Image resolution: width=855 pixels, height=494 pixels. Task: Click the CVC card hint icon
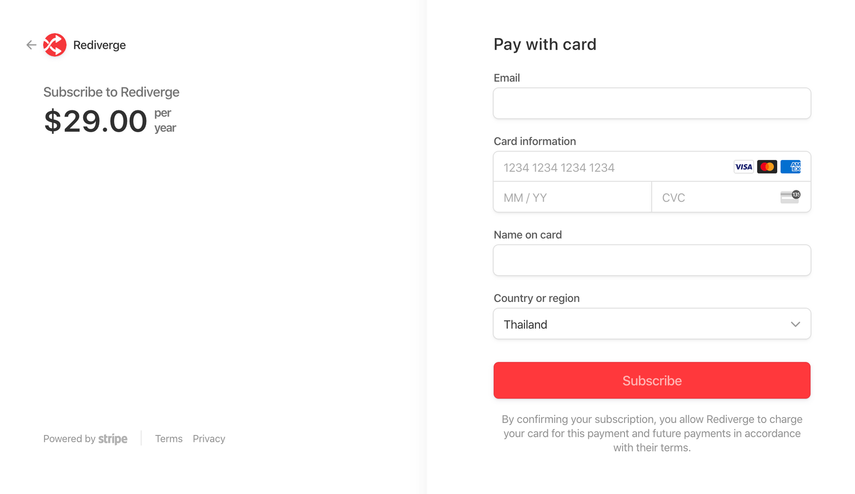pyautogui.click(x=789, y=197)
